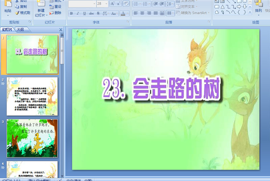Select the arc shape

228,12
